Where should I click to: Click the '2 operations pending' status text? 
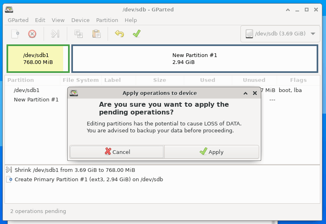38,211
